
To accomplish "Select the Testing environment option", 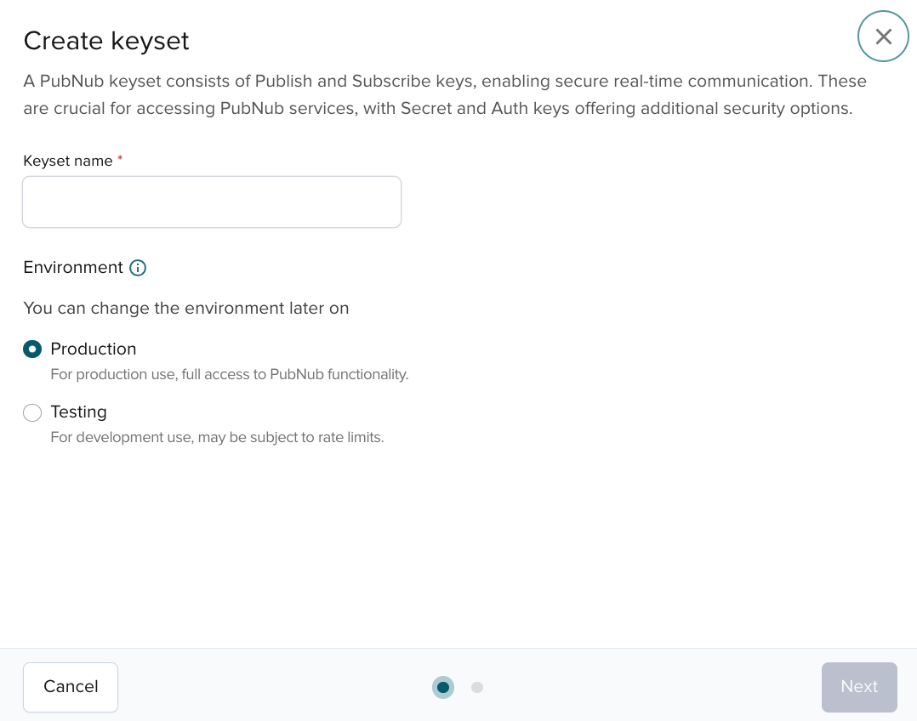I will click(x=32, y=412).
